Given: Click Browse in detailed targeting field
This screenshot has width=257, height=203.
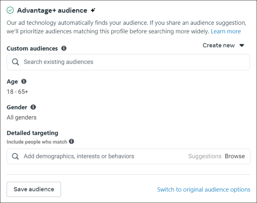Looking at the screenshot, I should 235,156.
